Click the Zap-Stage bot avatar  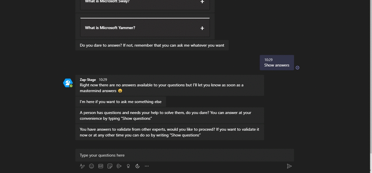[x=68, y=83]
